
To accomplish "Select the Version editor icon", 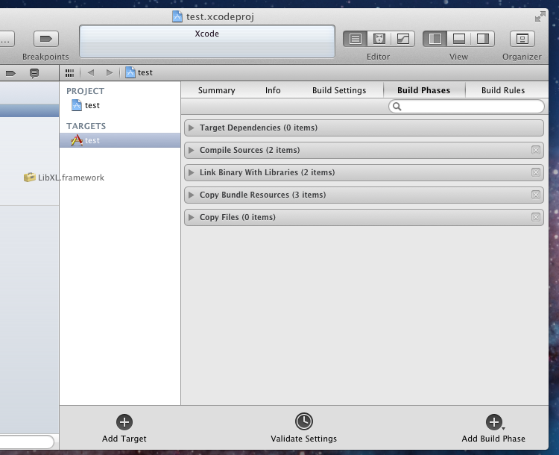I will tap(402, 39).
